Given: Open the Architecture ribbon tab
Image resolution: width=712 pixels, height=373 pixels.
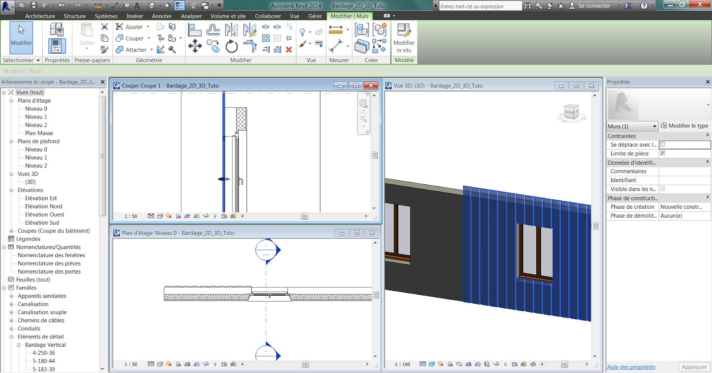Looking at the screenshot, I should [40, 16].
